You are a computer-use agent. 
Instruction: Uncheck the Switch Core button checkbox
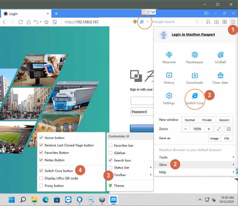(x=41, y=171)
